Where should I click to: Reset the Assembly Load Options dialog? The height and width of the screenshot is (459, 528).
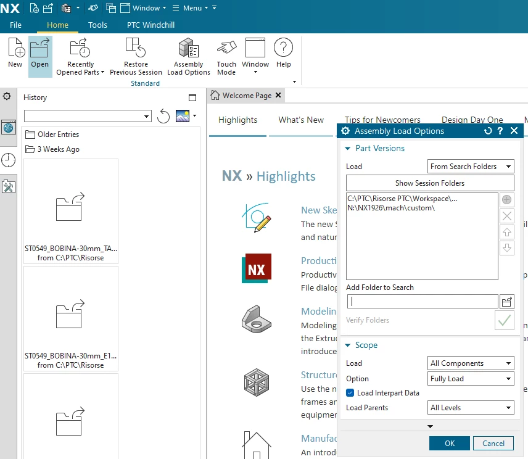(x=488, y=131)
